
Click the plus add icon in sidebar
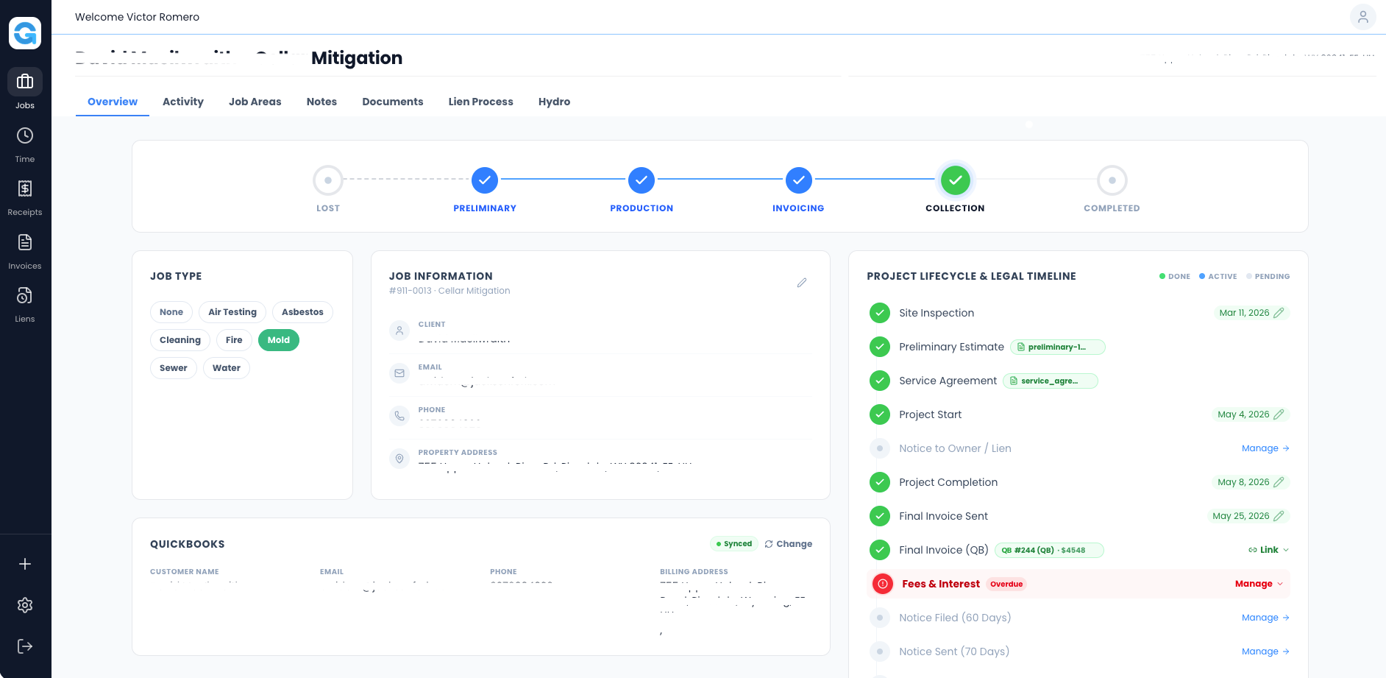pos(25,564)
